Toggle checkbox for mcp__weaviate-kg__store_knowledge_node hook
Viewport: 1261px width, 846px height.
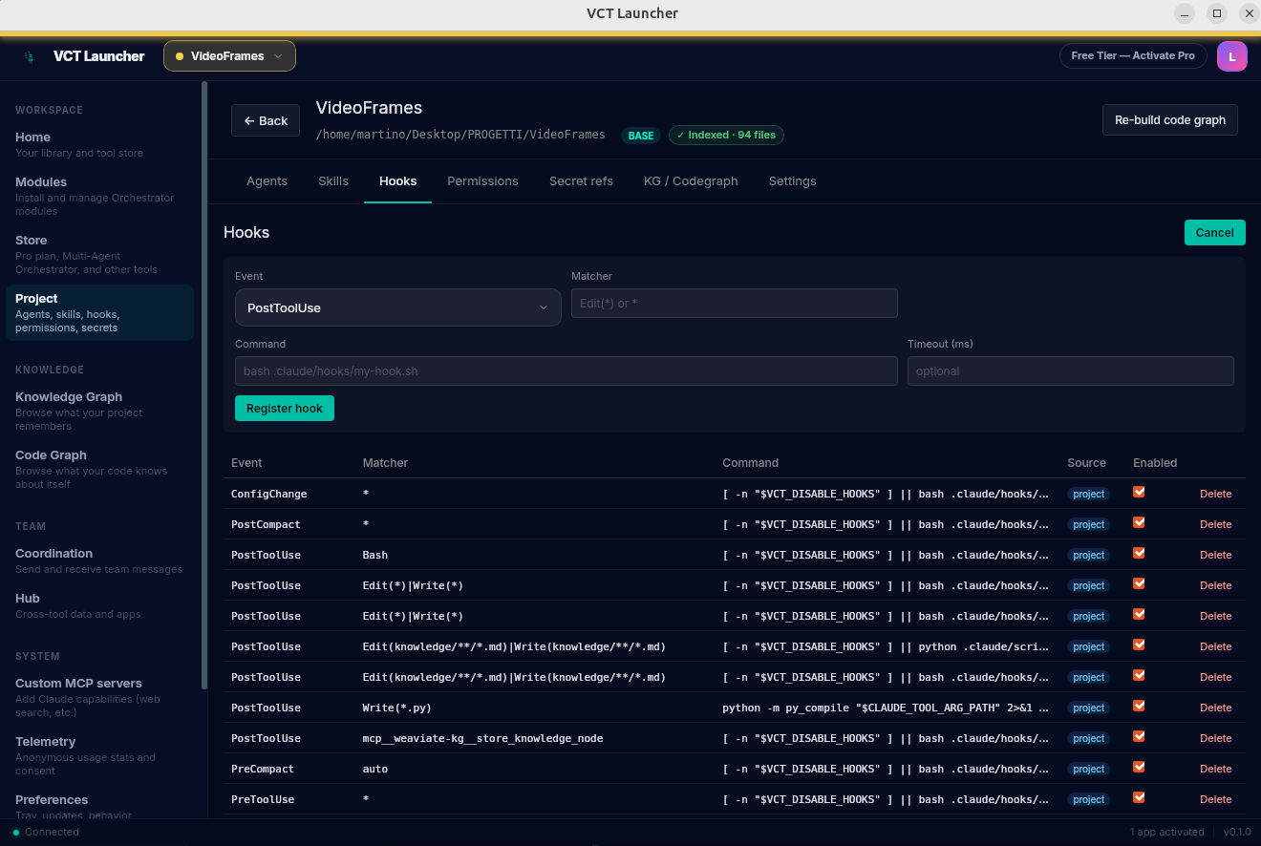coord(1139,737)
